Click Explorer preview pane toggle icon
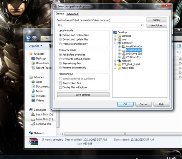 pyautogui.click(x=179, y=46)
